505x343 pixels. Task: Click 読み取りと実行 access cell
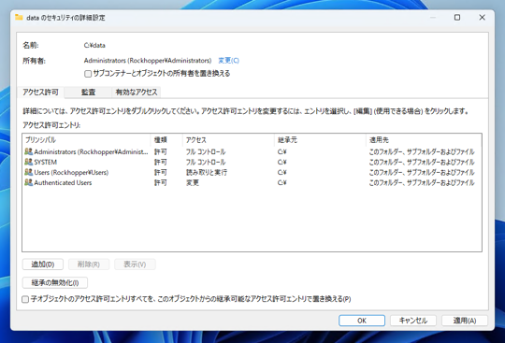[x=207, y=172]
